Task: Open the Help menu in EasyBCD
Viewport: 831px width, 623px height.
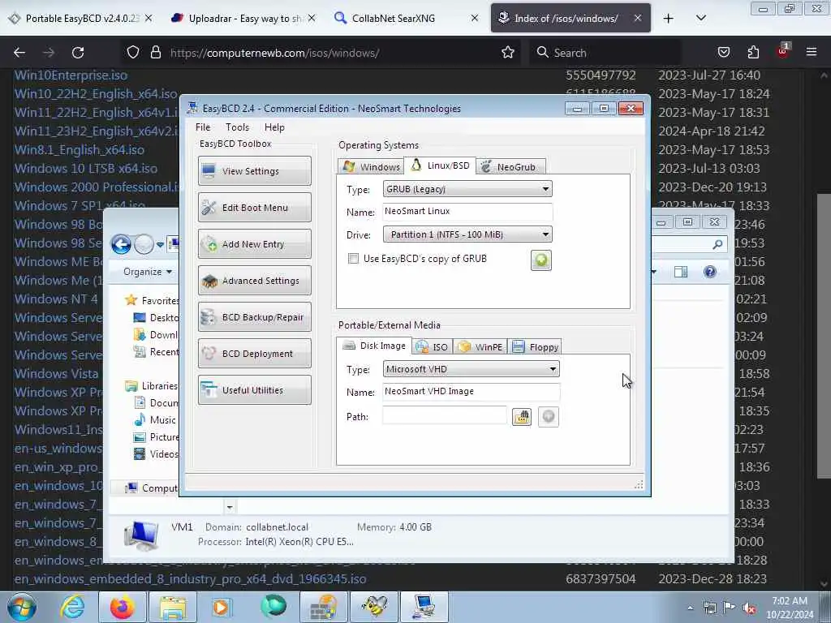Action: 274,127
